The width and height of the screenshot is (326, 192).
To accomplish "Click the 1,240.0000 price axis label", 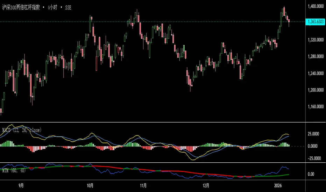I will click(316, 73).
